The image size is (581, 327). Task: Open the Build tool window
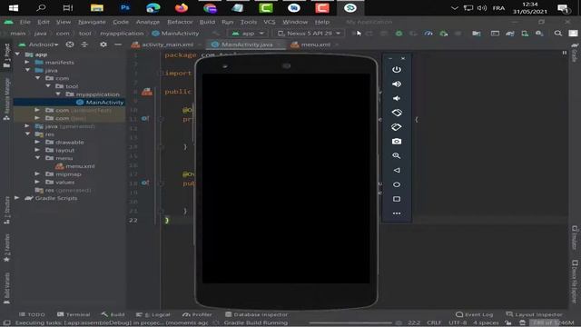(x=113, y=314)
